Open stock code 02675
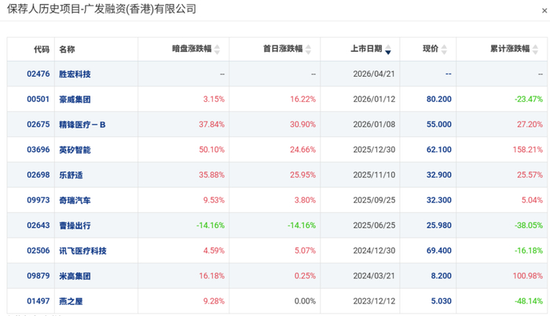This screenshot has width=550, height=316. (x=38, y=124)
